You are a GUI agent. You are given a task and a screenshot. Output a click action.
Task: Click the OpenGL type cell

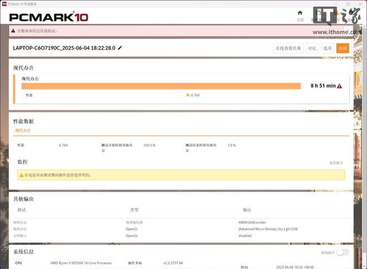(132, 236)
